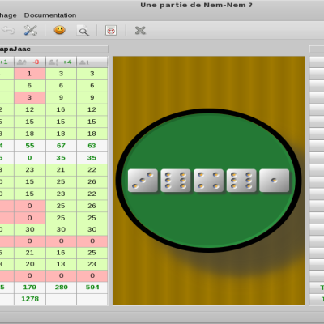
Task: Click the 21 in the -8 column
Action: pyautogui.click(x=30, y=253)
